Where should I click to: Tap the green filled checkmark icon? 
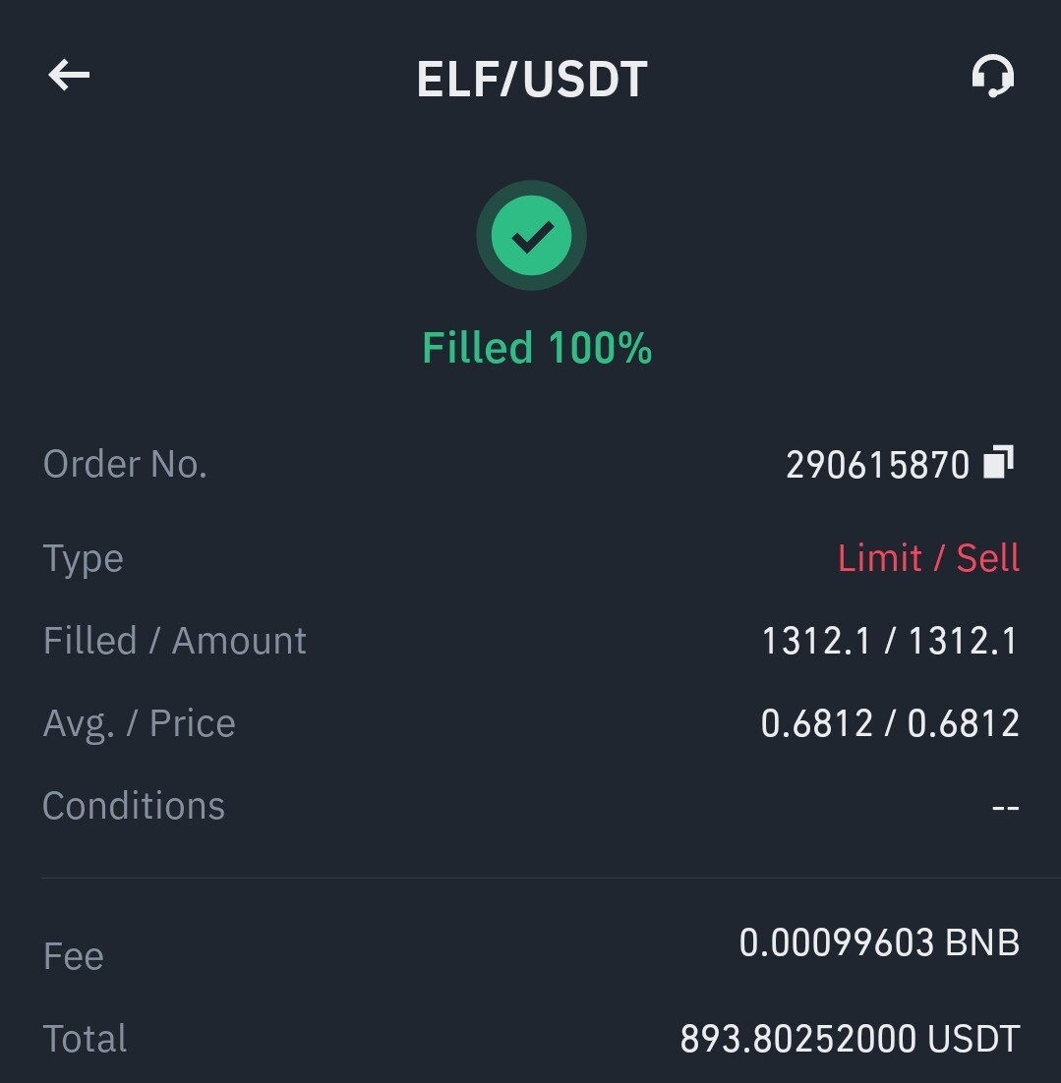tap(531, 236)
